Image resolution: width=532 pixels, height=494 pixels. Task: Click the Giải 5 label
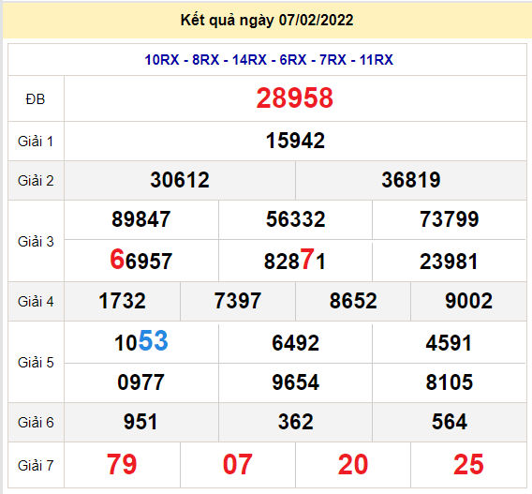[x=36, y=363]
